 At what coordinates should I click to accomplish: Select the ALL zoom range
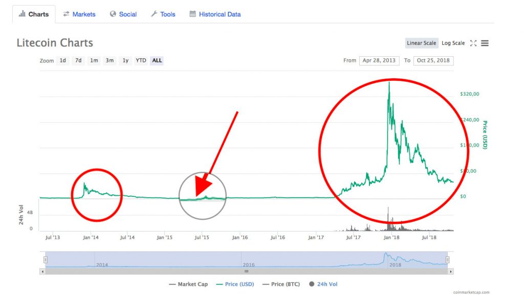click(x=157, y=60)
